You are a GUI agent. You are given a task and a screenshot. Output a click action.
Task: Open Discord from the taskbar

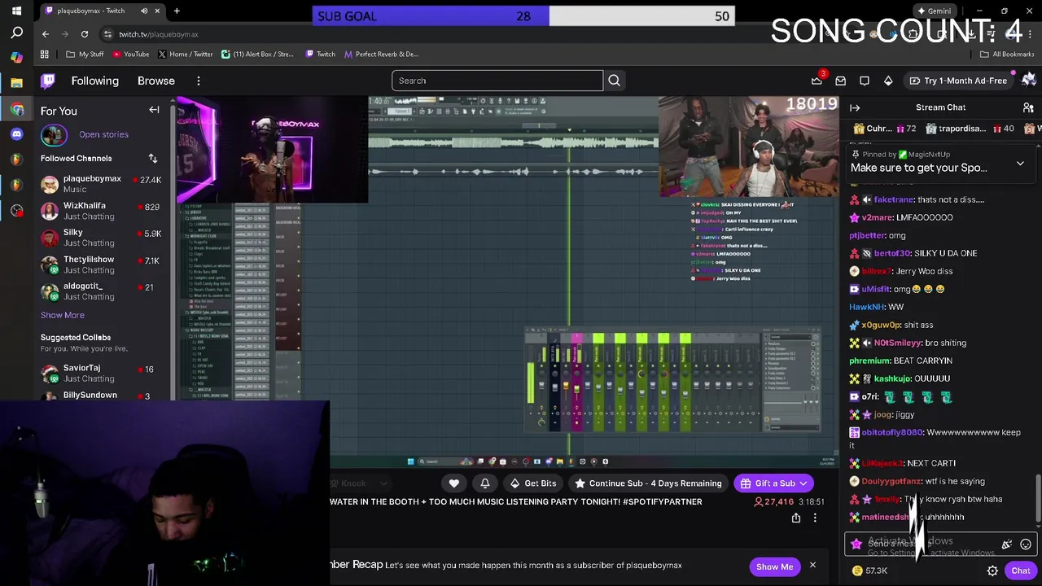(x=16, y=134)
